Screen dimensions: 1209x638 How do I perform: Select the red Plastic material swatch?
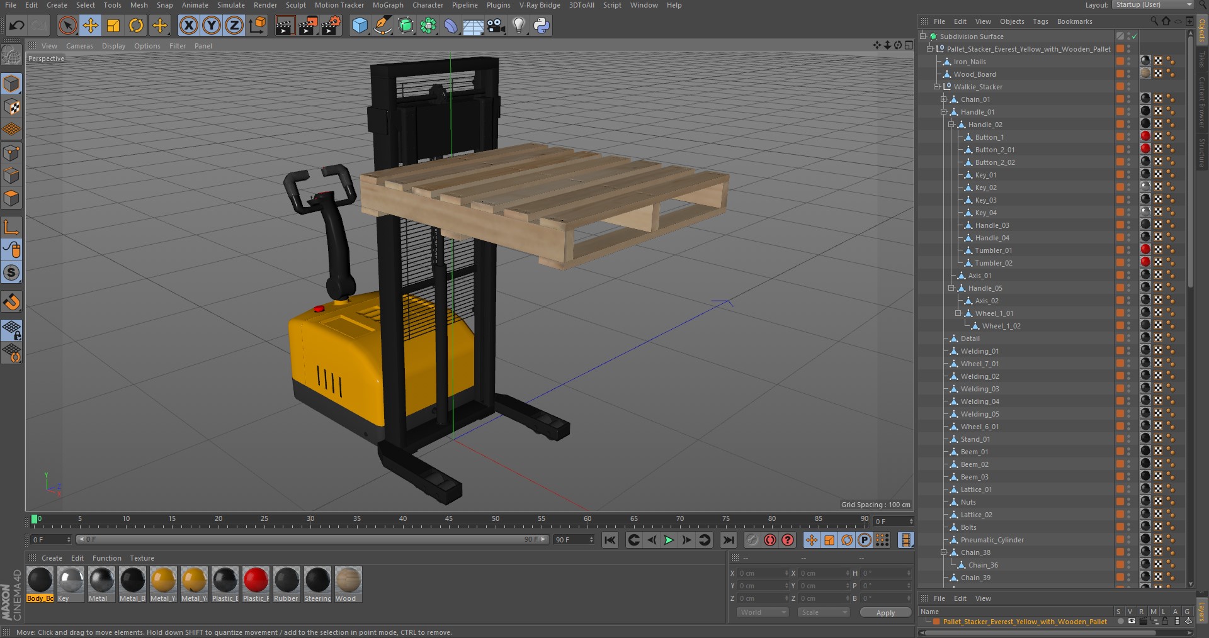256,584
